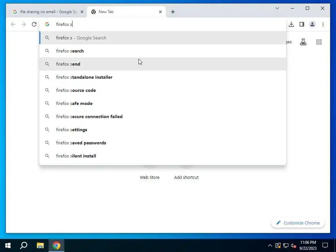Open the Windows Start menu
Screen dimensions: 336x252
pos(8,245)
